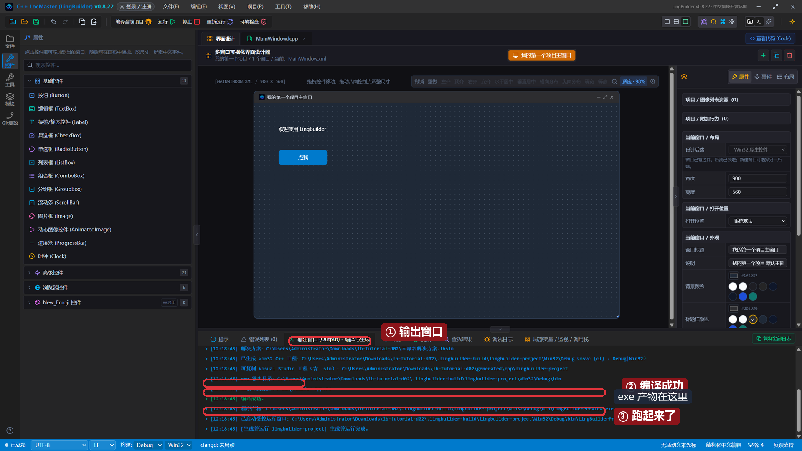The width and height of the screenshot is (802, 451).
Task: Click the open folder toolbar icon
Action: [x=24, y=22]
